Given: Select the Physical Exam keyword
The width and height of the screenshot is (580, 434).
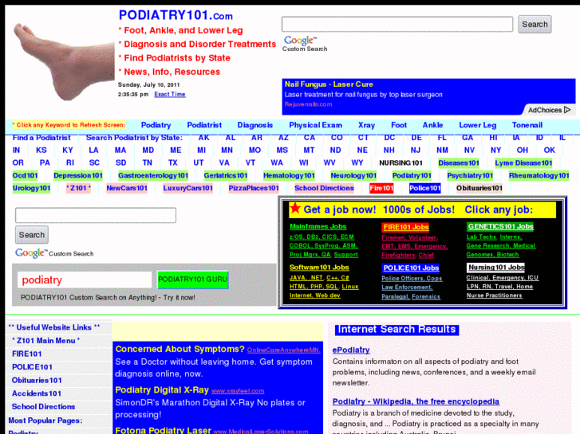Looking at the screenshot, I should point(315,125).
